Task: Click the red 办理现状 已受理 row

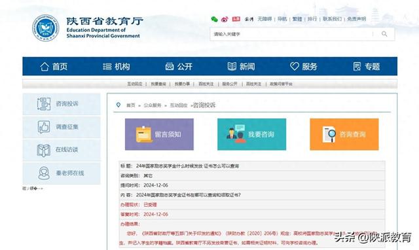Action: [x=252, y=205]
